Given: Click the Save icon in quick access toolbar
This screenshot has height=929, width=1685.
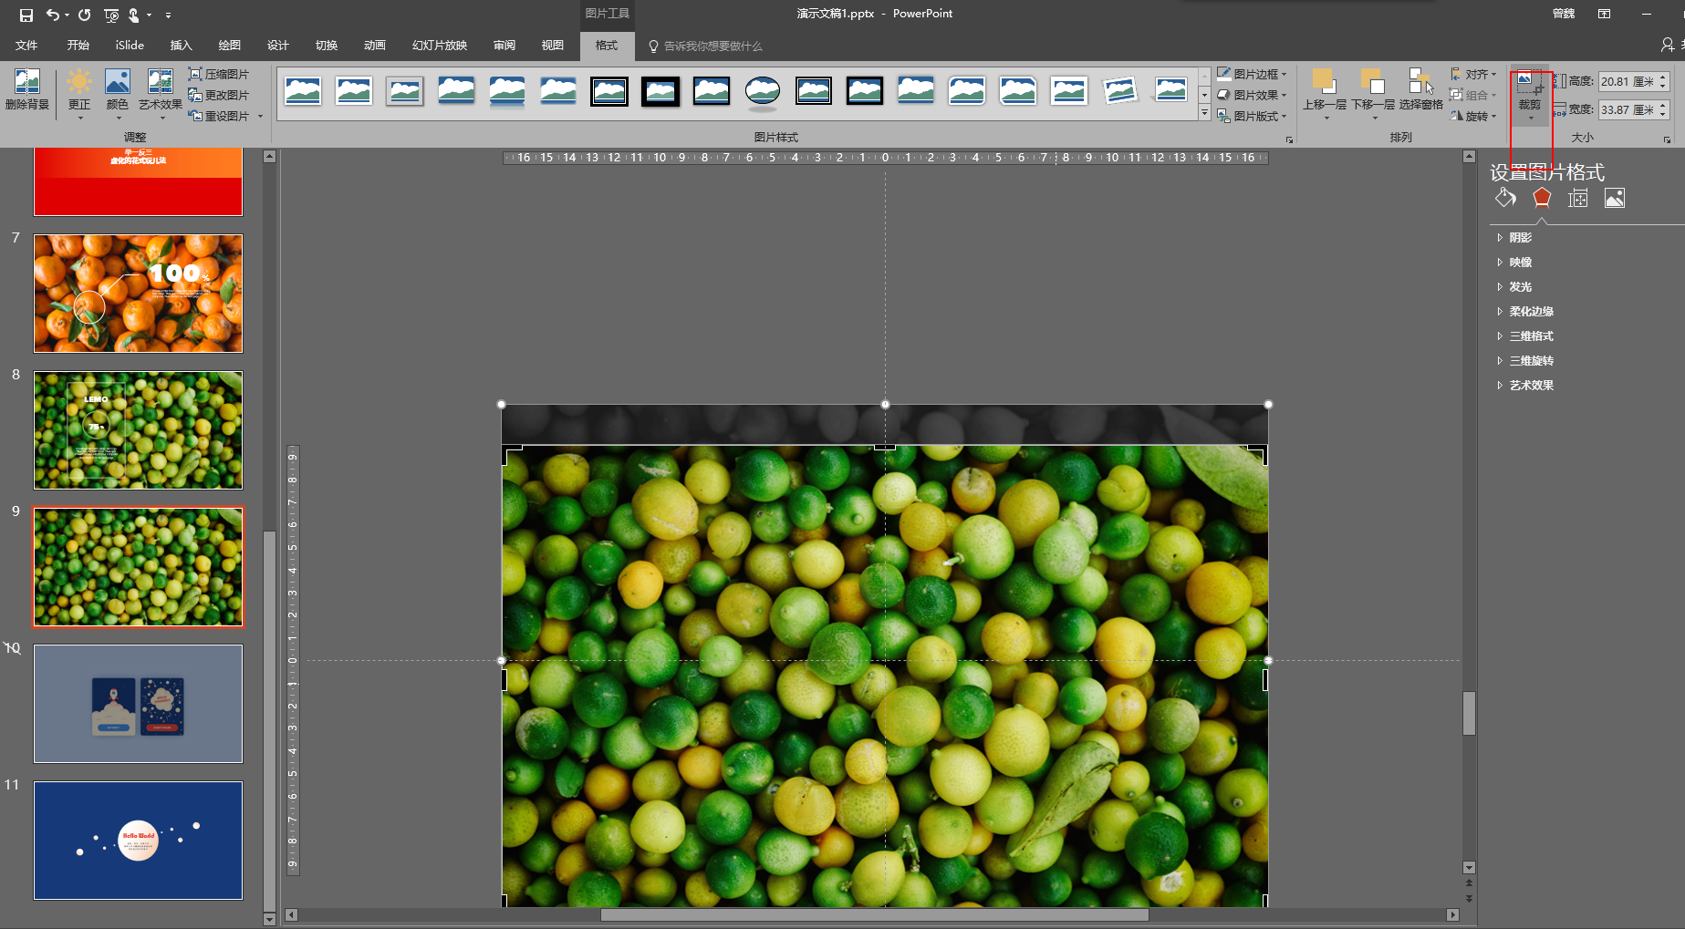Looking at the screenshot, I should [26, 15].
